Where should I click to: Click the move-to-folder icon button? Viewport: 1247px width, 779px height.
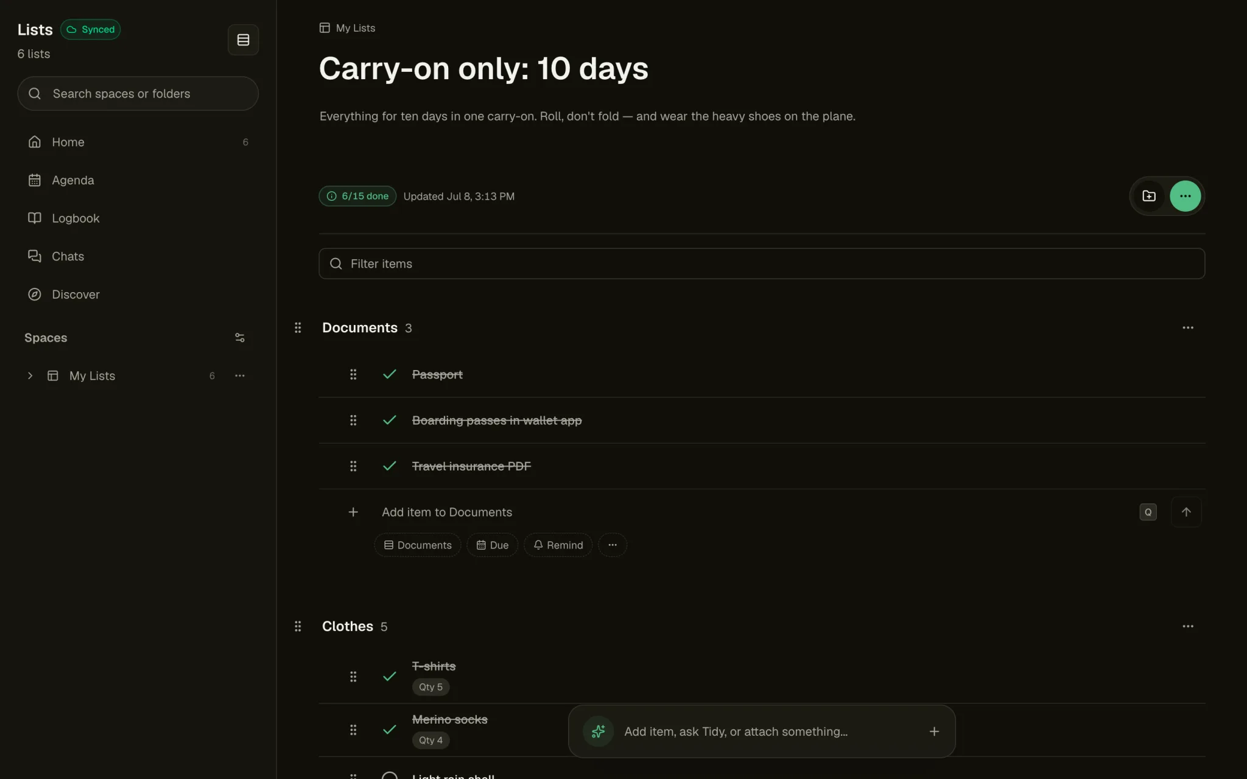coord(1149,196)
